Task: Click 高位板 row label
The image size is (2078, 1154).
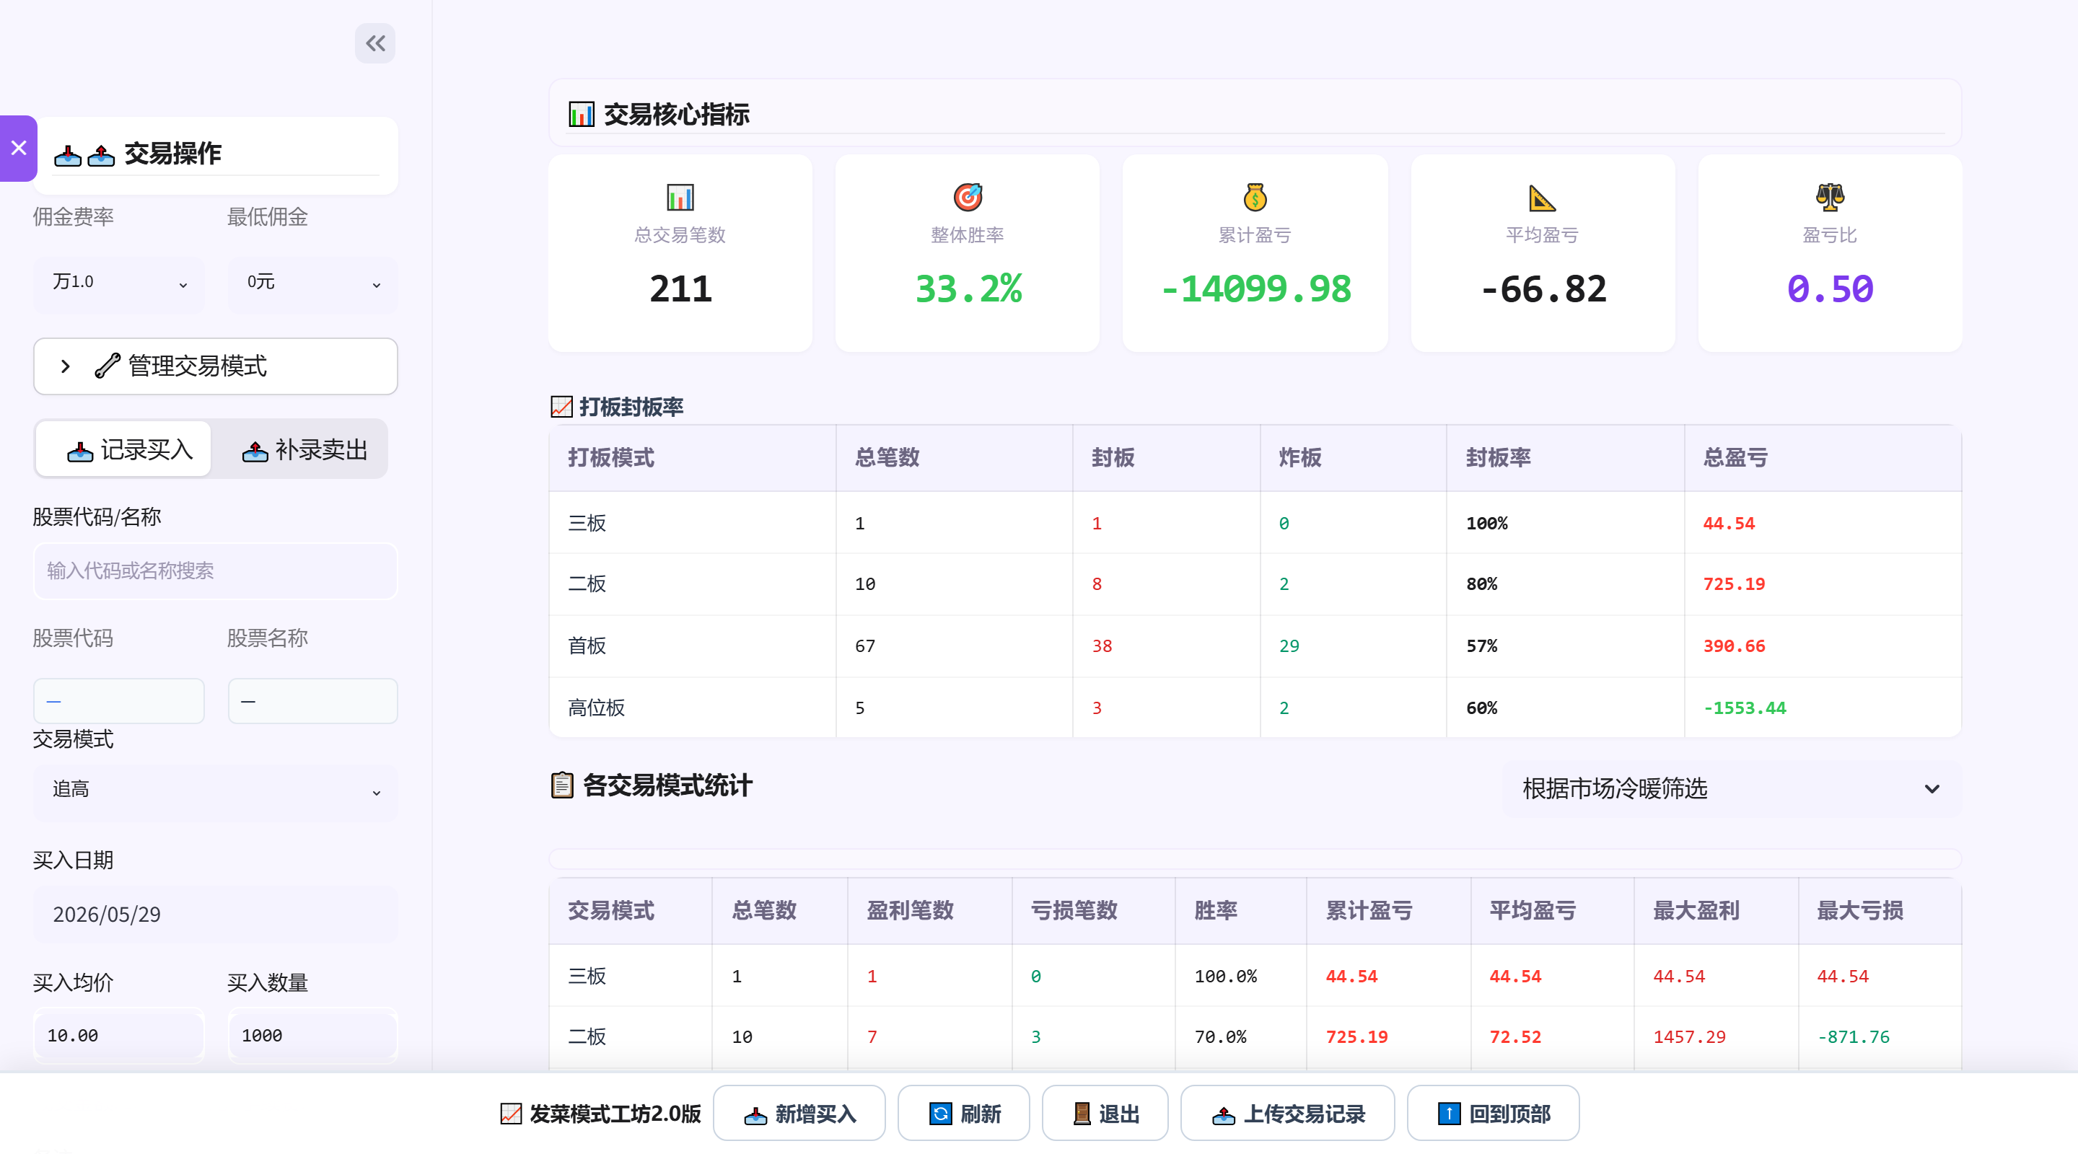Action: tap(596, 708)
